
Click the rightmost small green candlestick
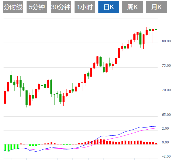click(x=156, y=29)
